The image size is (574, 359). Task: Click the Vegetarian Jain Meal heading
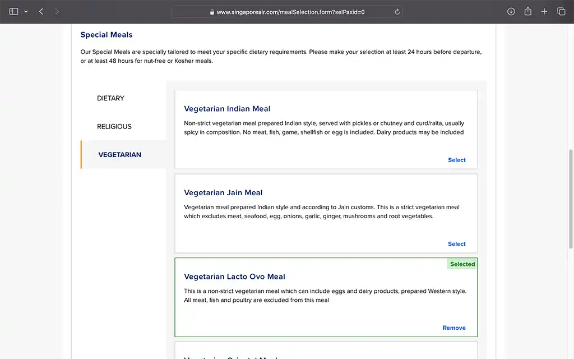223,193
